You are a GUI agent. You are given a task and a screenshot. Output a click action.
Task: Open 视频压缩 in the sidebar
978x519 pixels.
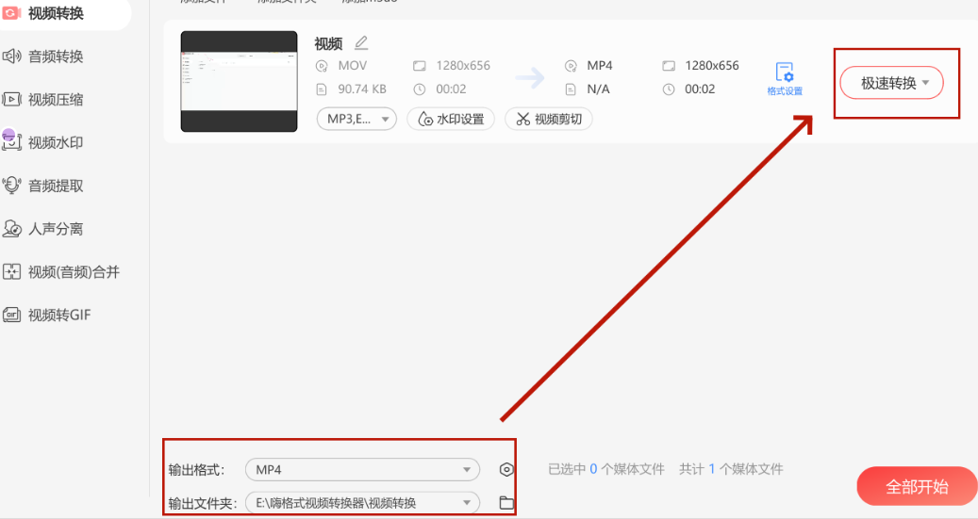(57, 100)
